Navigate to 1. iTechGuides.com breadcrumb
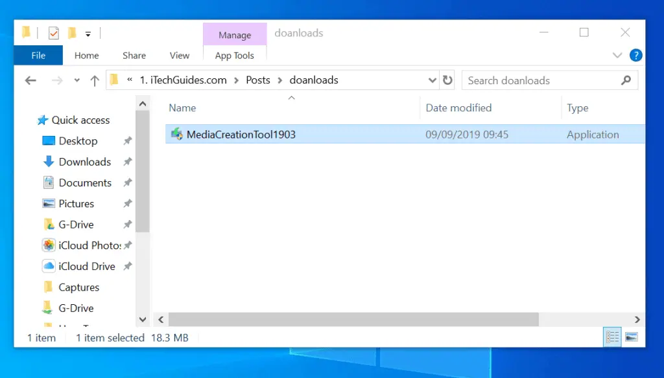Viewport: 664px width, 378px height. click(183, 80)
